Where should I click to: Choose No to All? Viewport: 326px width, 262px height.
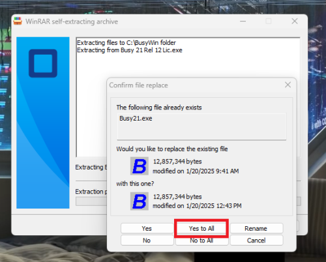pos(201,240)
